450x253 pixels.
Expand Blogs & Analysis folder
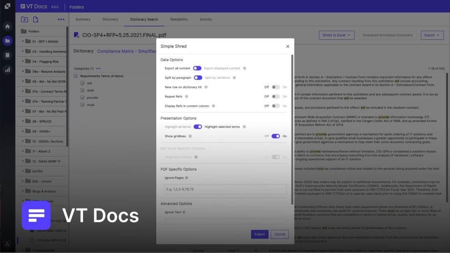pos(23,191)
